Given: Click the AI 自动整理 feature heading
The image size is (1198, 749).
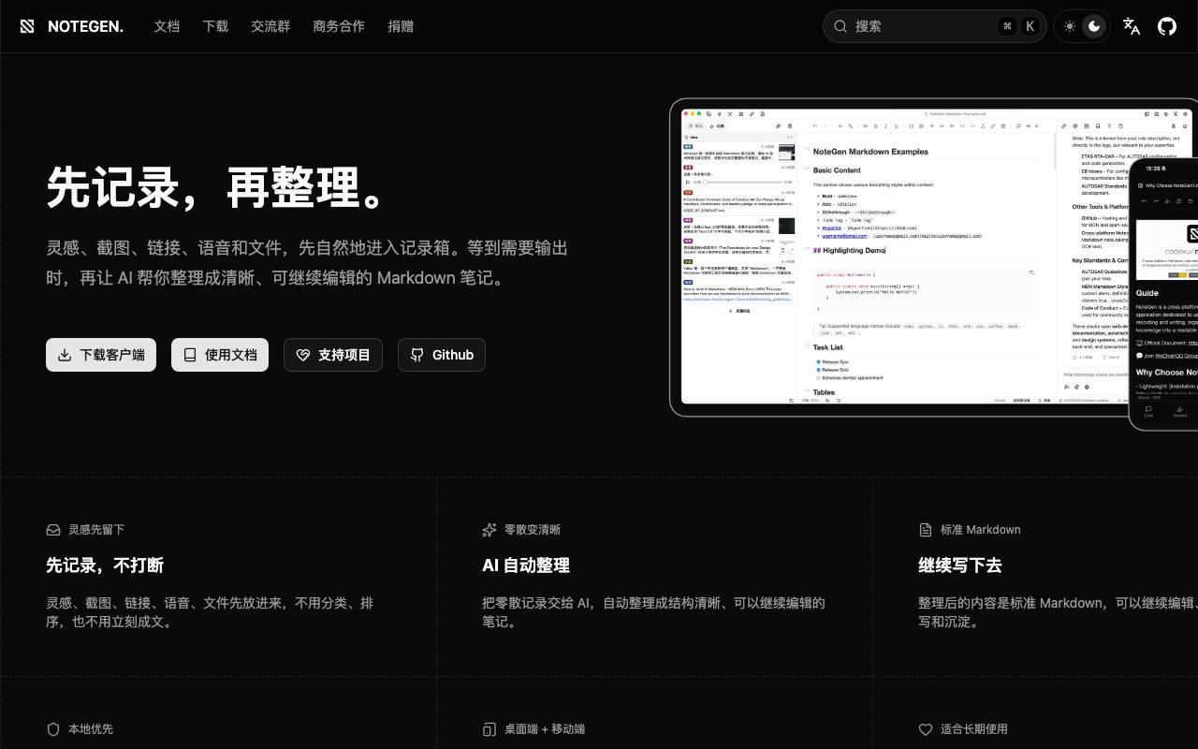Looking at the screenshot, I should pyautogui.click(x=526, y=565).
